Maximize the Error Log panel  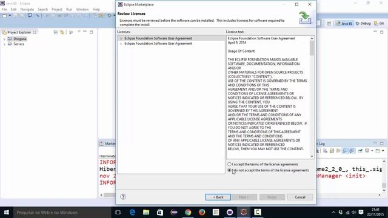[381, 144]
